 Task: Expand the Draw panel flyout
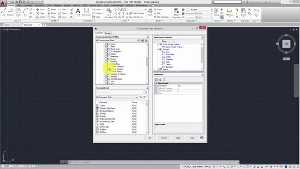pos(18,21)
